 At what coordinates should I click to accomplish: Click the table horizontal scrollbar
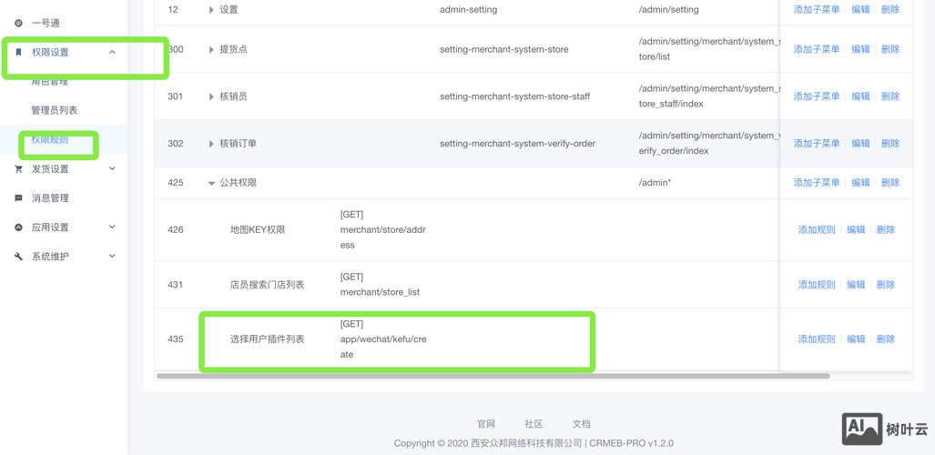point(493,376)
